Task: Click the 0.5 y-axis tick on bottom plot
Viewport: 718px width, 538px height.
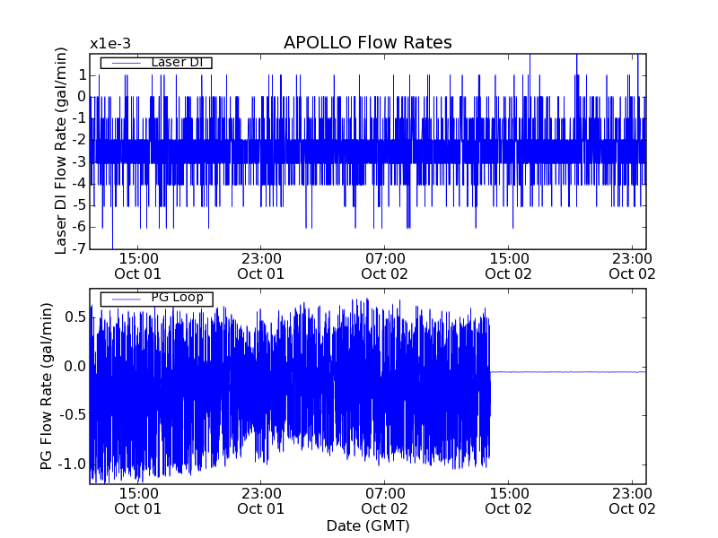Action: (74, 317)
